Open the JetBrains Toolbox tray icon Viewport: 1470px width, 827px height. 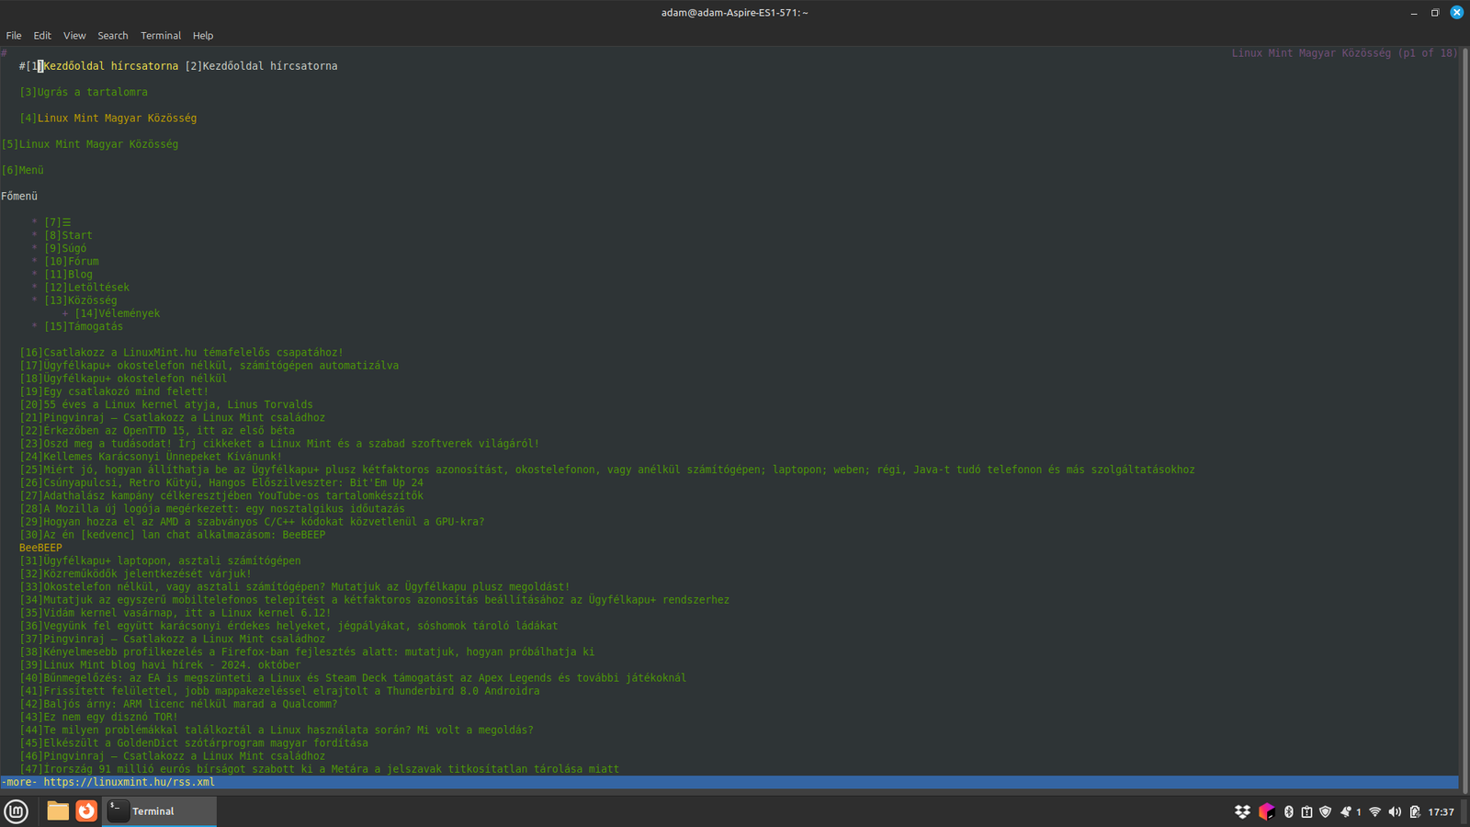point(1267,811)
